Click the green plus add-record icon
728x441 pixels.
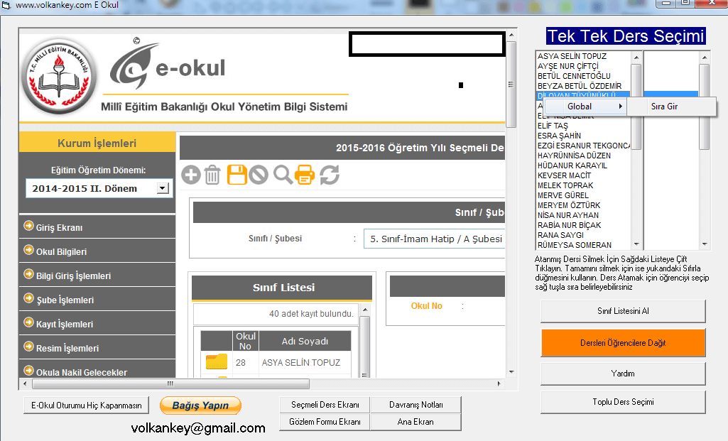[x=190, y=174]
